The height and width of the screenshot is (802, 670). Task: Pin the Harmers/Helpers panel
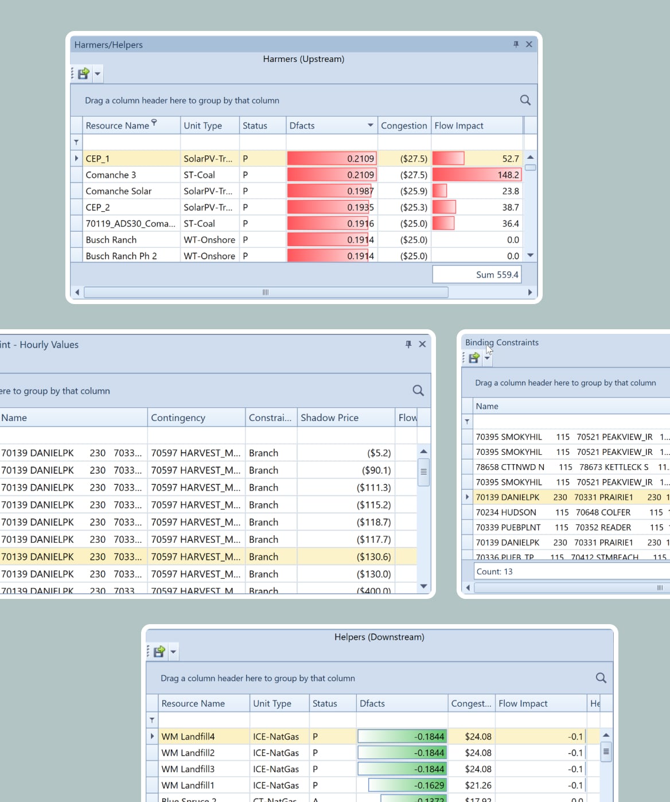[x=516, y=44]
